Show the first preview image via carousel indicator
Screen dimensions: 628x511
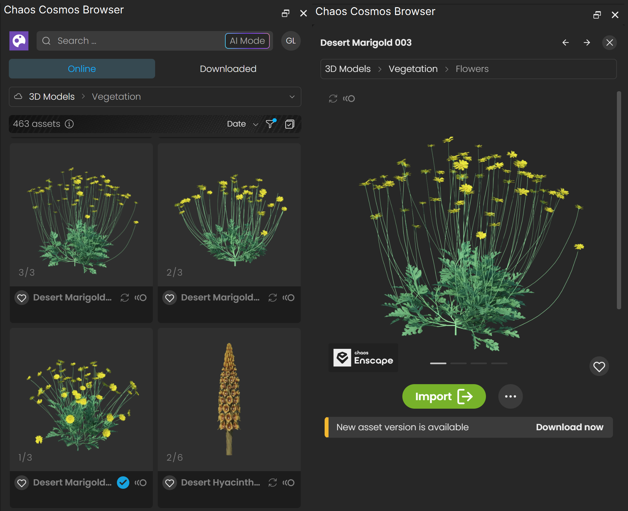(x=438, y=364)
